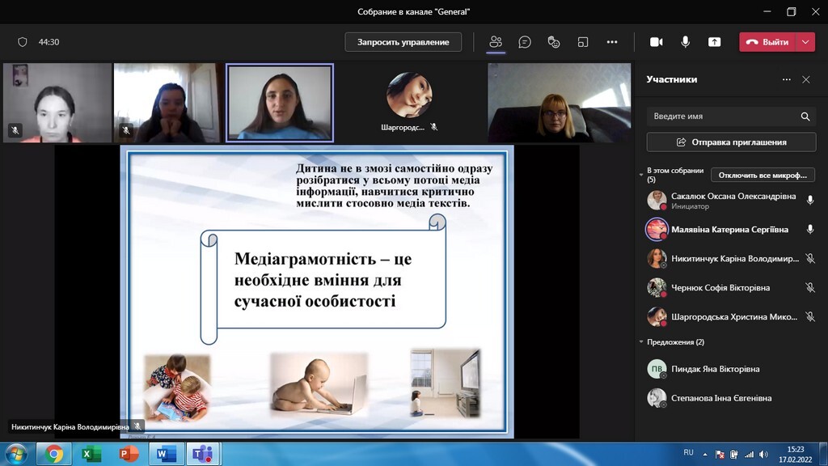This screenshot has width=828, height=466.
Task: Open the breakout rooms icon
Action: 583,42
